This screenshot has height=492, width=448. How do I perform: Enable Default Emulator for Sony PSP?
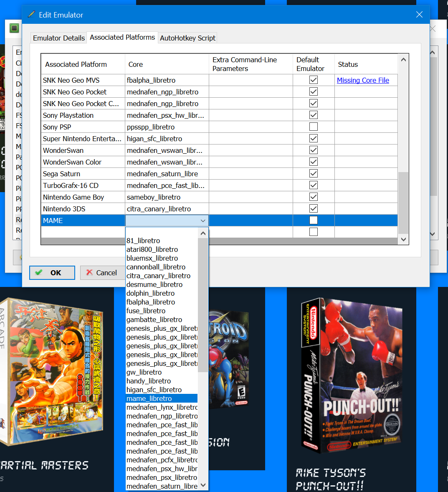point(314,127)
